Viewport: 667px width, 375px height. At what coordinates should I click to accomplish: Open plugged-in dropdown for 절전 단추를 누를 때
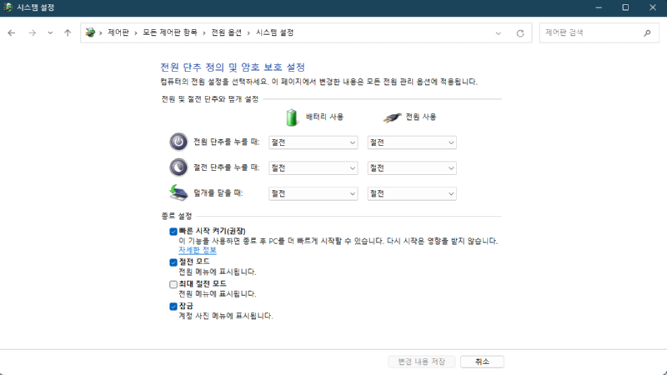click(x=412, y=167)
